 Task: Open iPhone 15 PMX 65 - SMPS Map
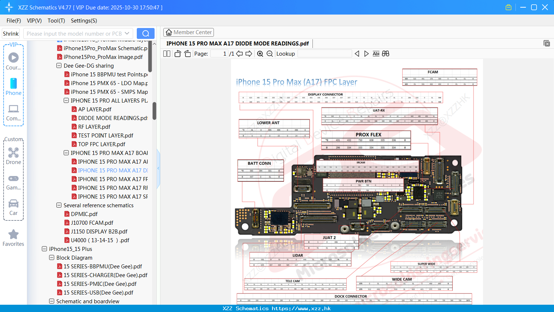point(109,92)
